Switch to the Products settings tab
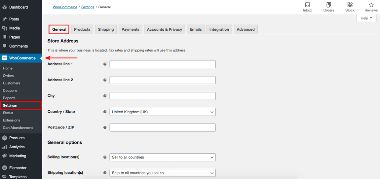This screenshot has width=380, height=179. click(82, 29)
